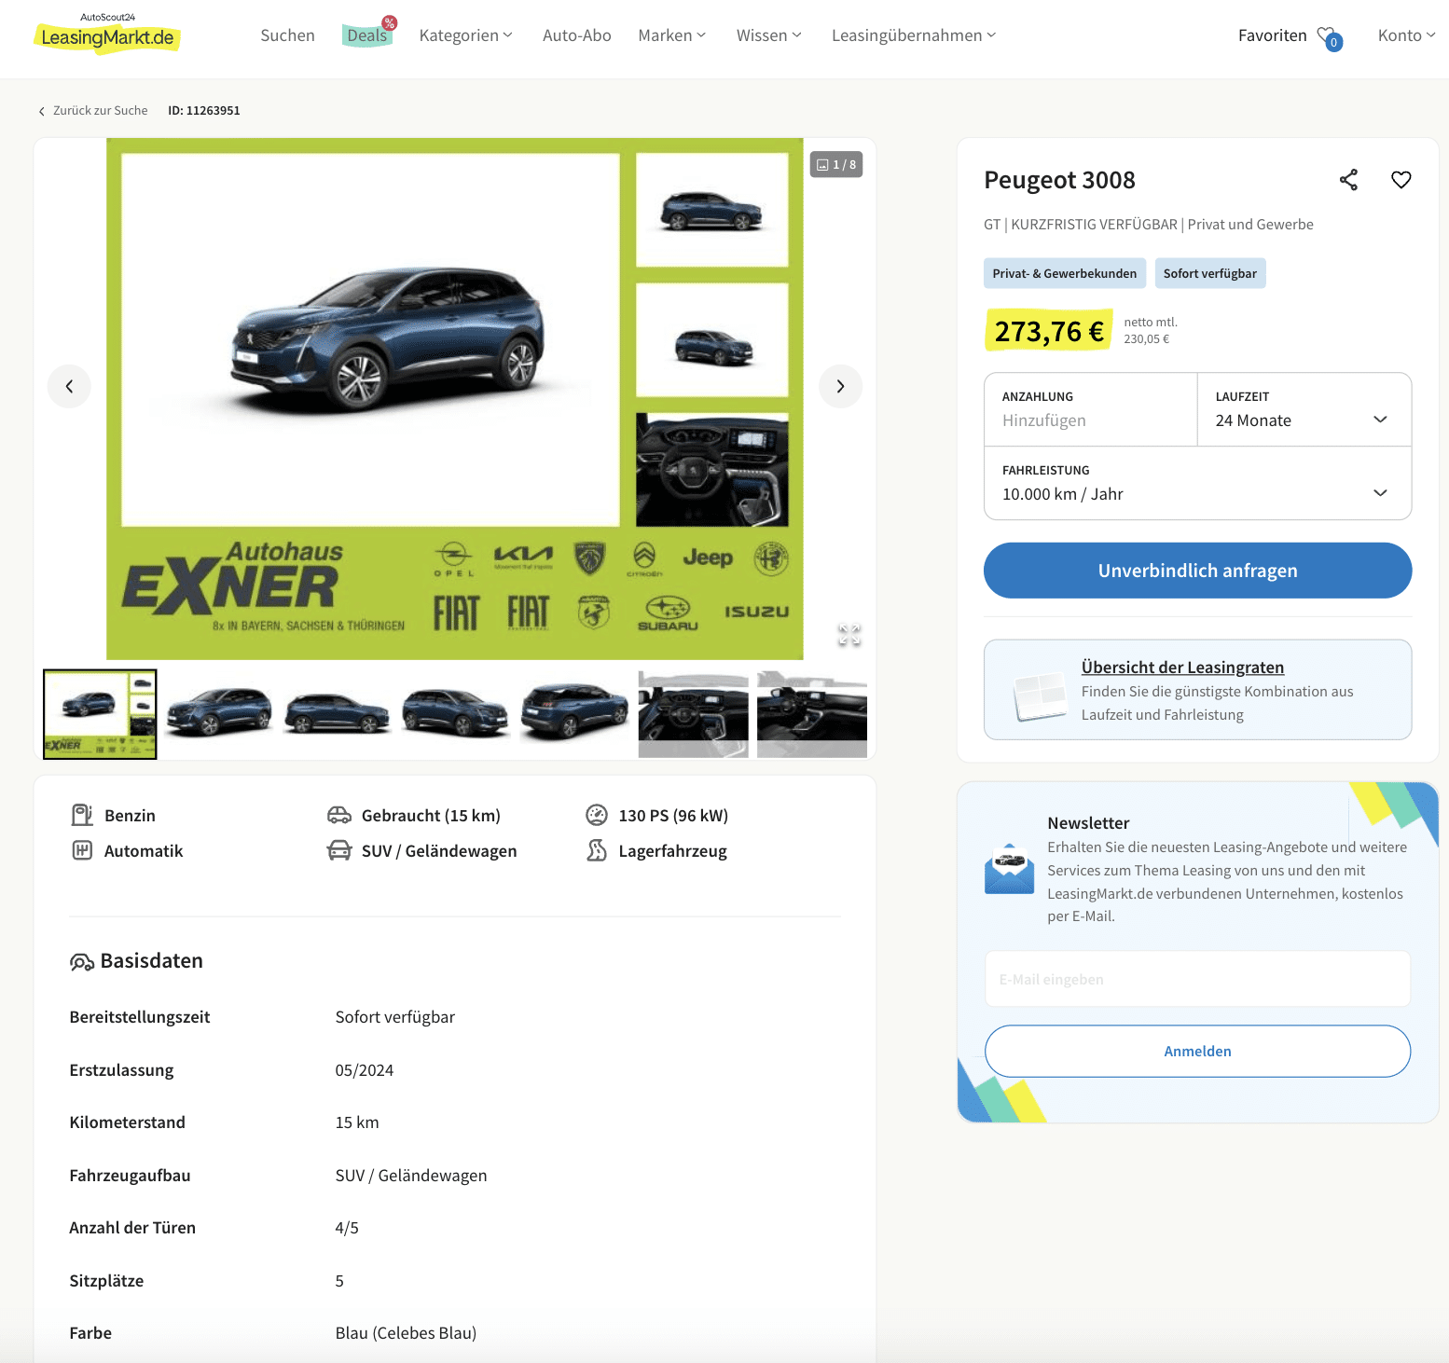
Task: Click the Erstzulassung value 05/2024
Action: [365, 1070]
